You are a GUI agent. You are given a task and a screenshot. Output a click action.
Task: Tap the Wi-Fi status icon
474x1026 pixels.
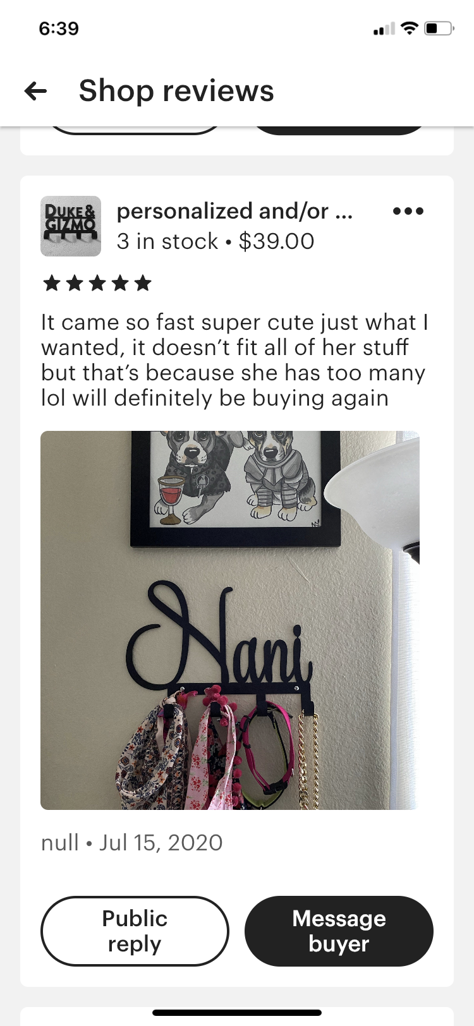[x=410, y=28]
